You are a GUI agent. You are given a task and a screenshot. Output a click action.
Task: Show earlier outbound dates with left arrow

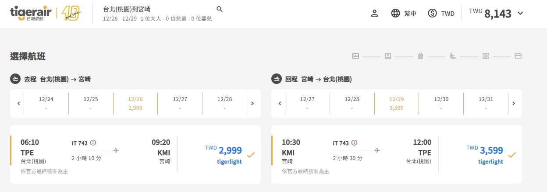(18, 104)
